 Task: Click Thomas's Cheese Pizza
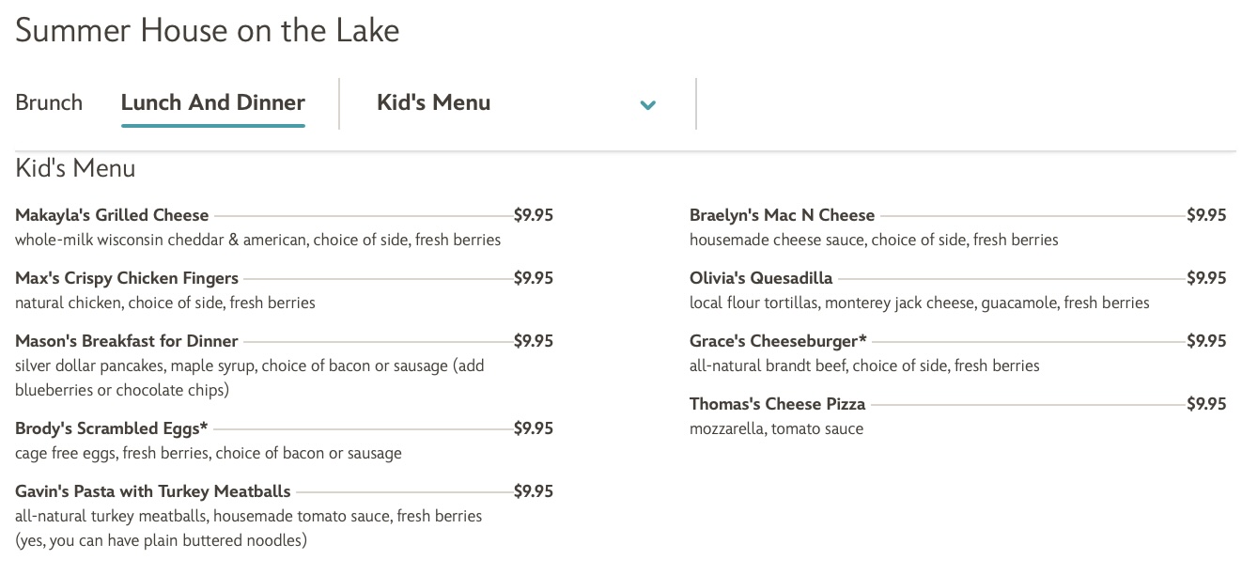click(777, 404)
